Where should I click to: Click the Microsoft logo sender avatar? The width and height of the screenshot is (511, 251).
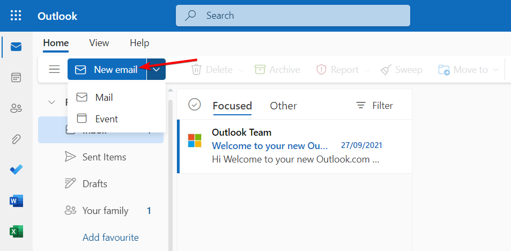pos(195,141)
